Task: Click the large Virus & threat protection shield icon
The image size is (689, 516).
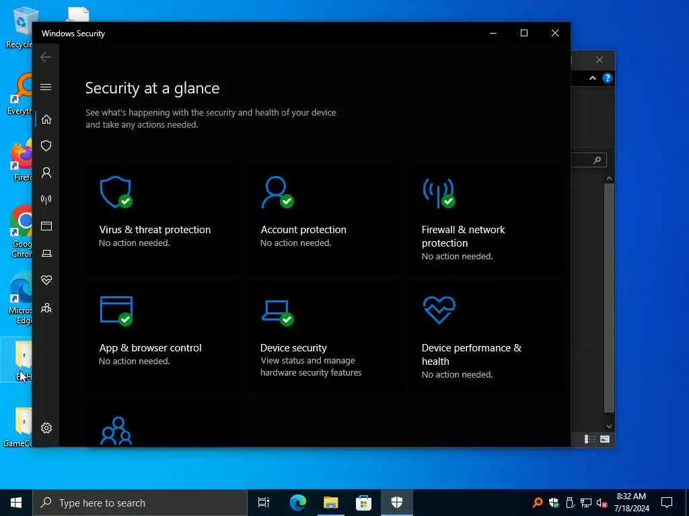Action: tap(116, 192)
